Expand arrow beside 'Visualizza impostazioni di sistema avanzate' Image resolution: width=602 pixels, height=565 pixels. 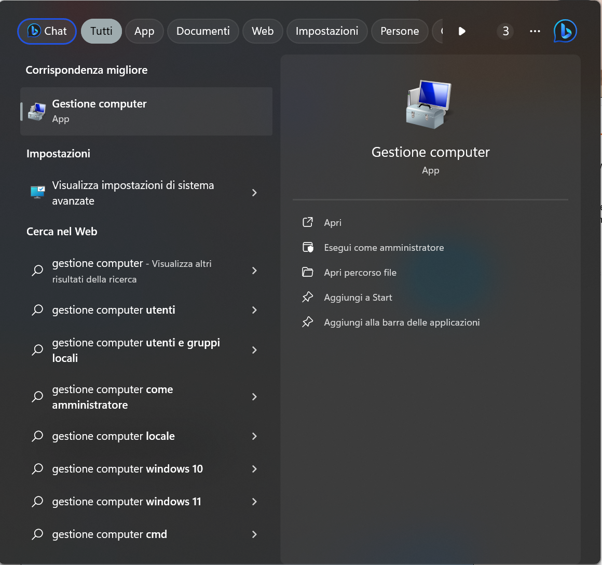(x=254, y=193)
